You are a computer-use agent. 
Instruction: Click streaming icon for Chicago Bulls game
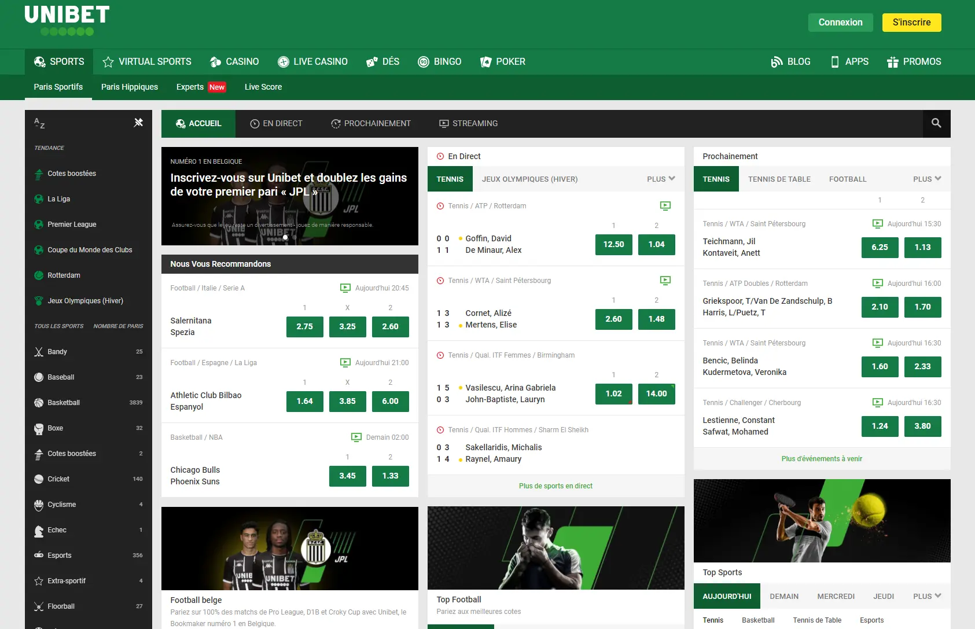pos(356,437)
